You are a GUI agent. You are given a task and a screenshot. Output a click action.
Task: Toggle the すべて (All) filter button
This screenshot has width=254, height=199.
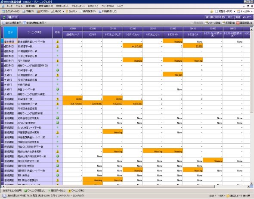pos(13,17)
